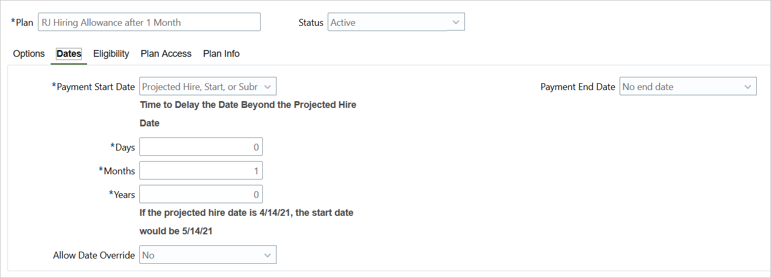Image resolution: width=771 pixels, height=278 pixels.
Task: Click the Years delay input field
Action: pos(201,194)
